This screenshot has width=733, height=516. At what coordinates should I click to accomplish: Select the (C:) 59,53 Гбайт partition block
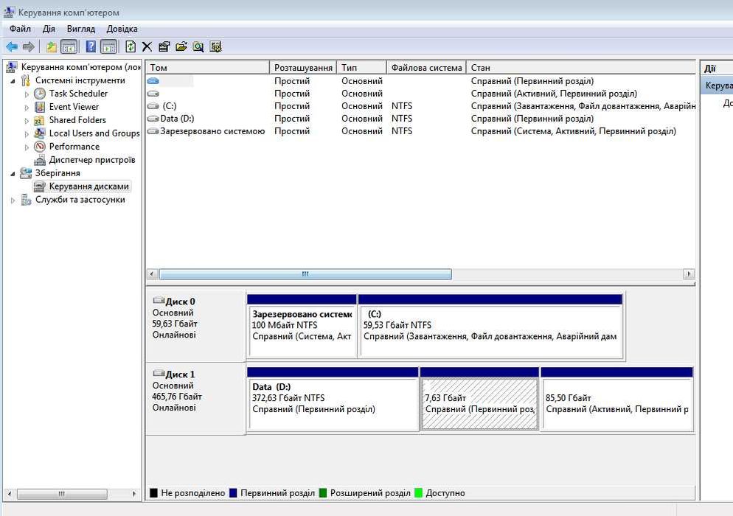pos(490,327)
